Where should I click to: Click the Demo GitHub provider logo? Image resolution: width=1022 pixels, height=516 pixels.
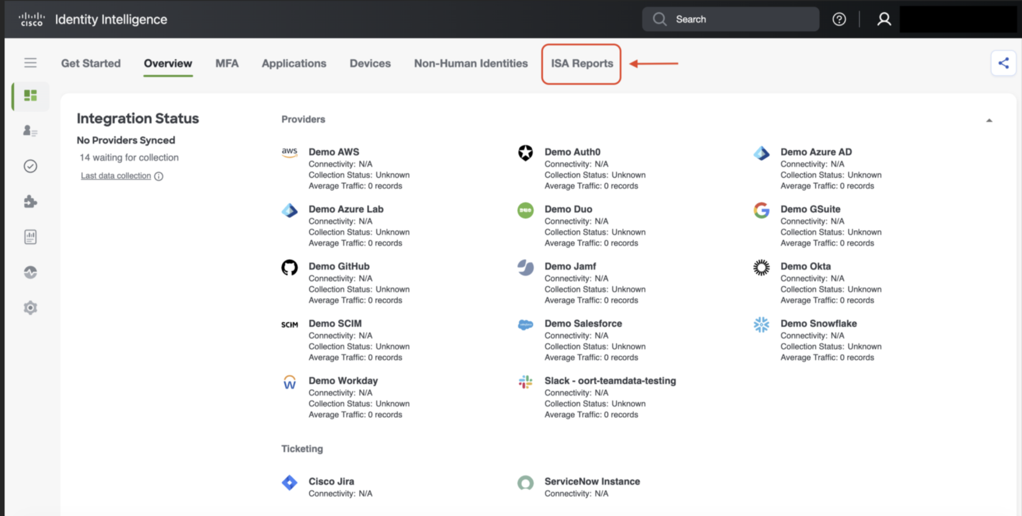290,268
